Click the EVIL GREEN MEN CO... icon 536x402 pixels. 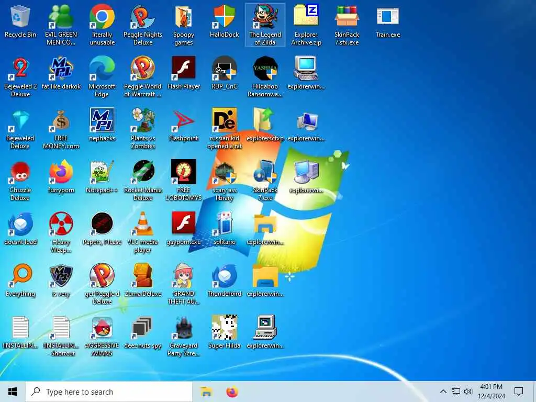[x=61, y=16]
